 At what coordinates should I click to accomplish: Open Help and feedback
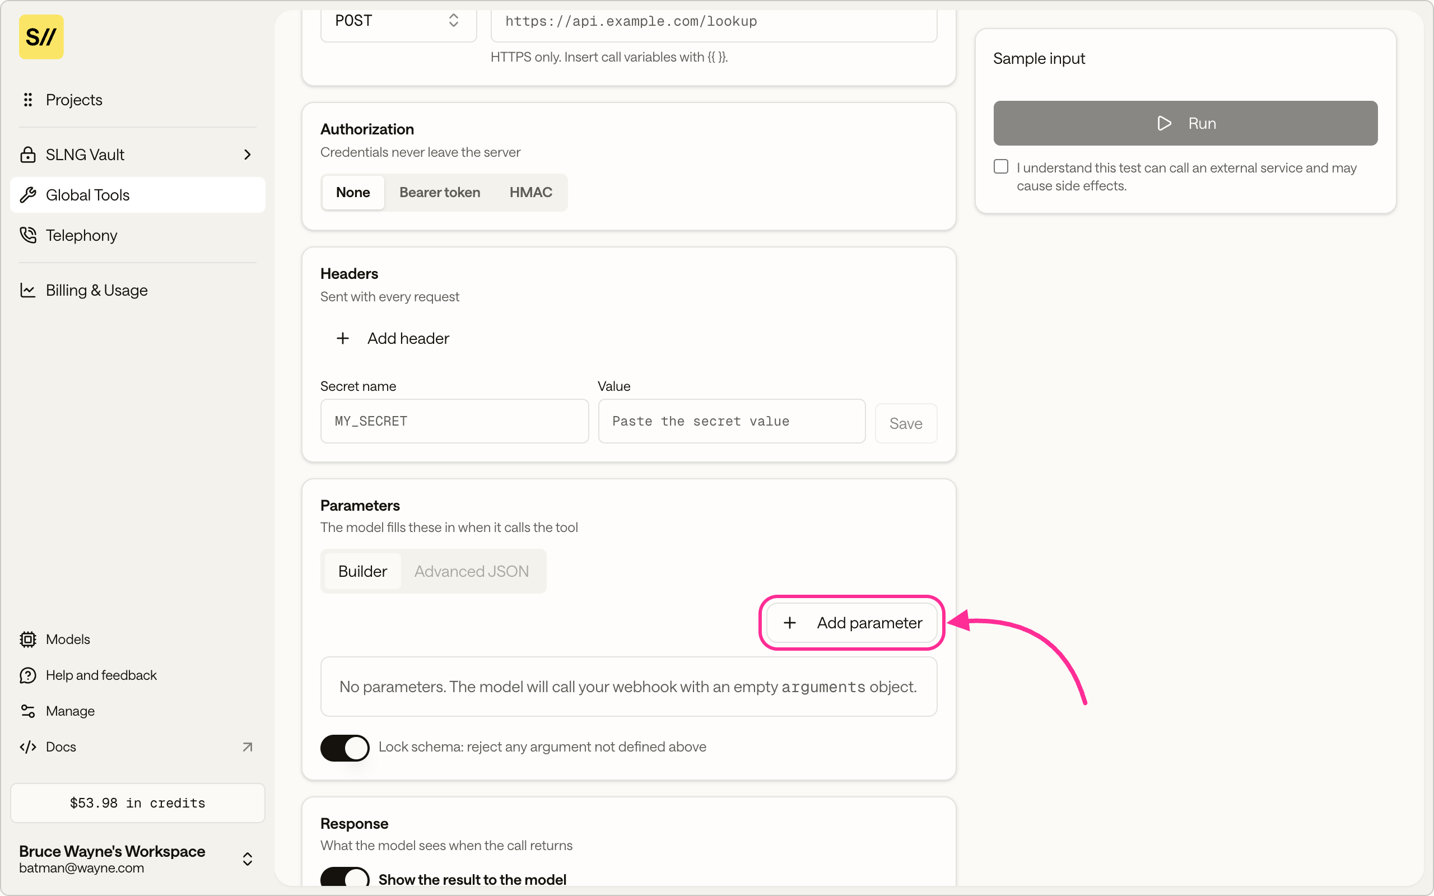click(x=137, y=675)
